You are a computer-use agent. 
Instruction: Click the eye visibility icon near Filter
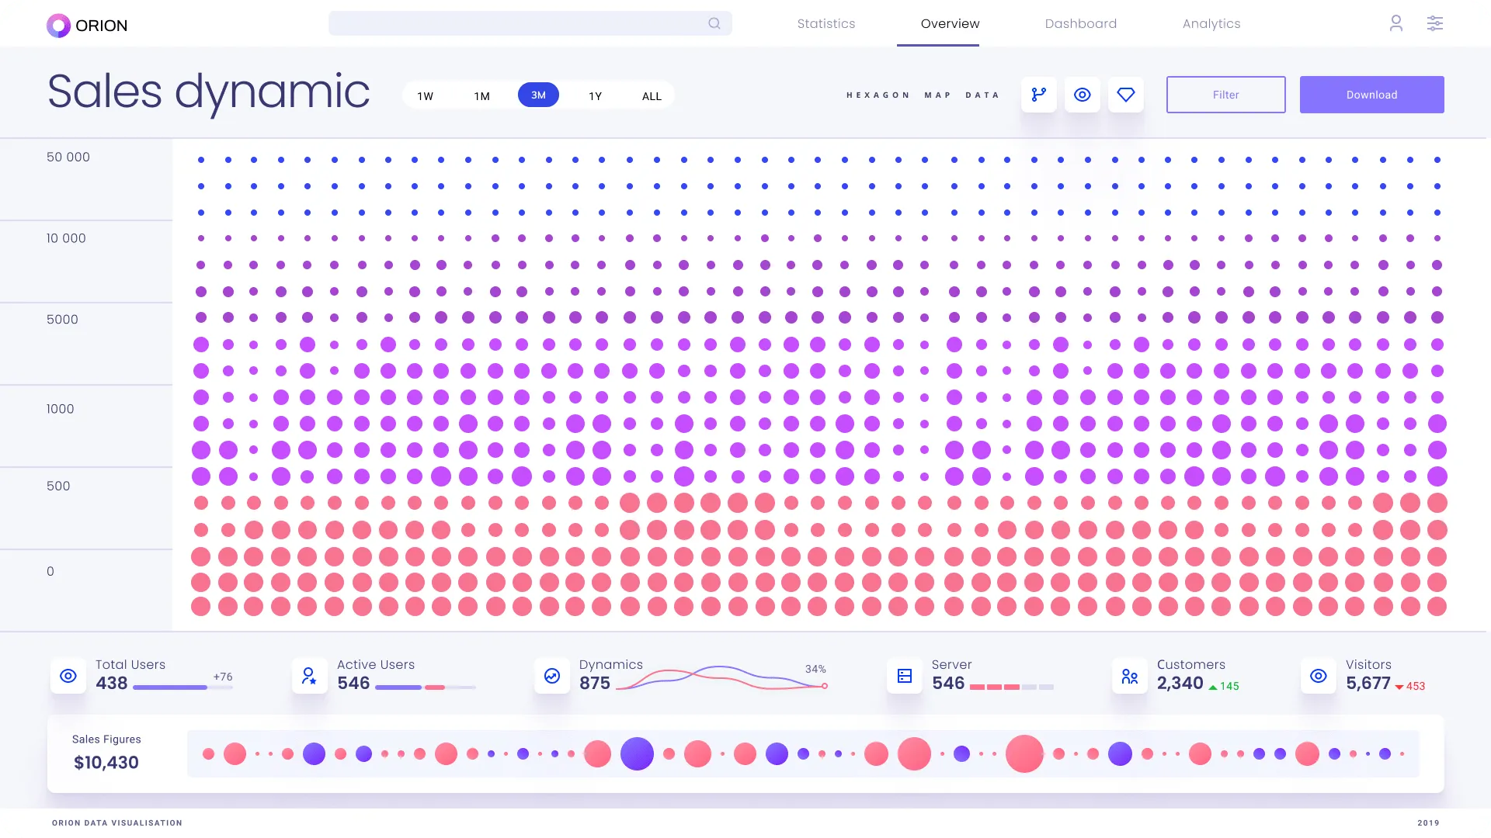tap(1082, 94)
